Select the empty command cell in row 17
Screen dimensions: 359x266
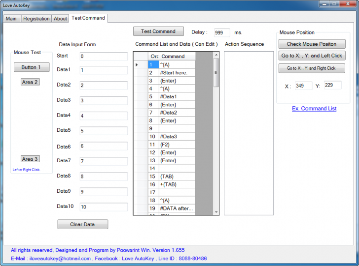[177, 192]
